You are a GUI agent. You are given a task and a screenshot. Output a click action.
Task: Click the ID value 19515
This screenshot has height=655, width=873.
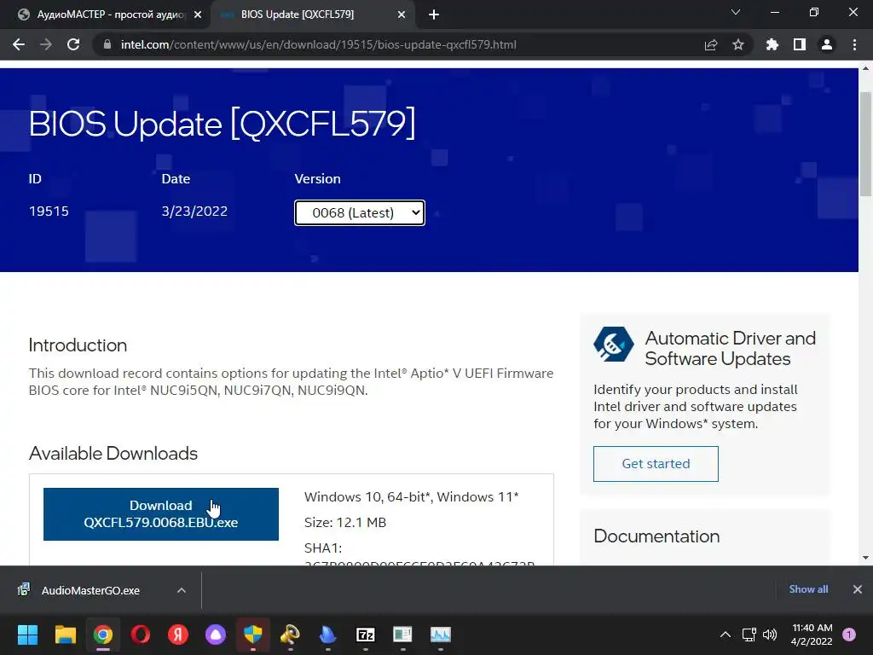tap(49, 212)
